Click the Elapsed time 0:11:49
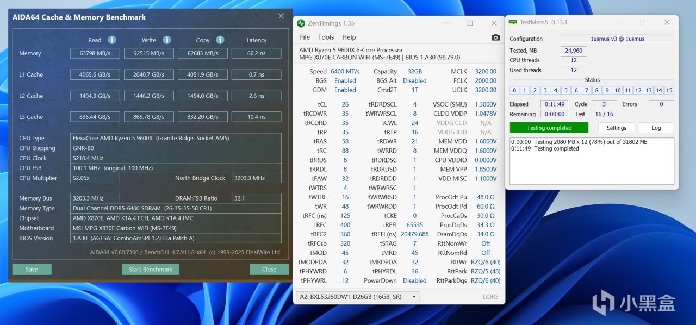 (554, 104)
